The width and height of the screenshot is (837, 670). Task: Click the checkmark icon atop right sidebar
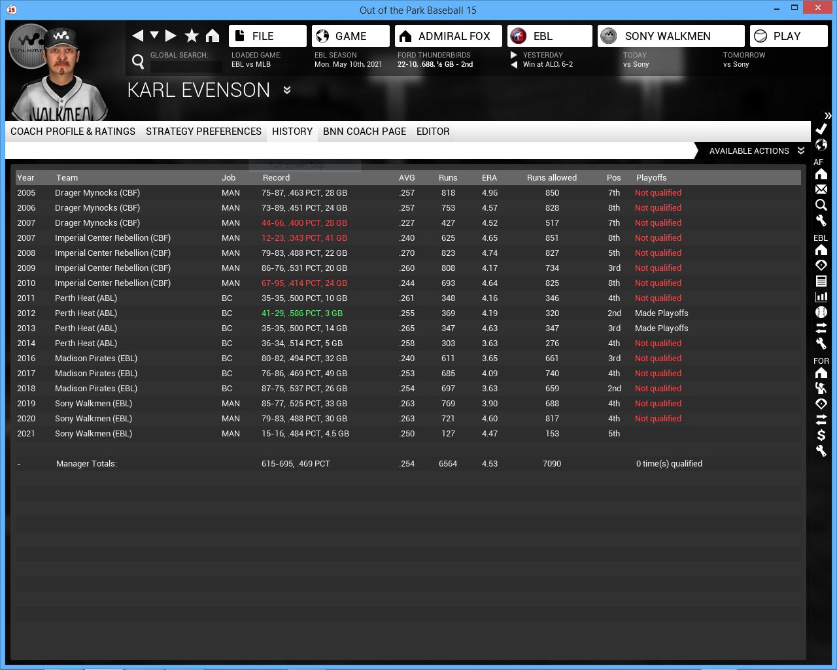click(821, 129)
